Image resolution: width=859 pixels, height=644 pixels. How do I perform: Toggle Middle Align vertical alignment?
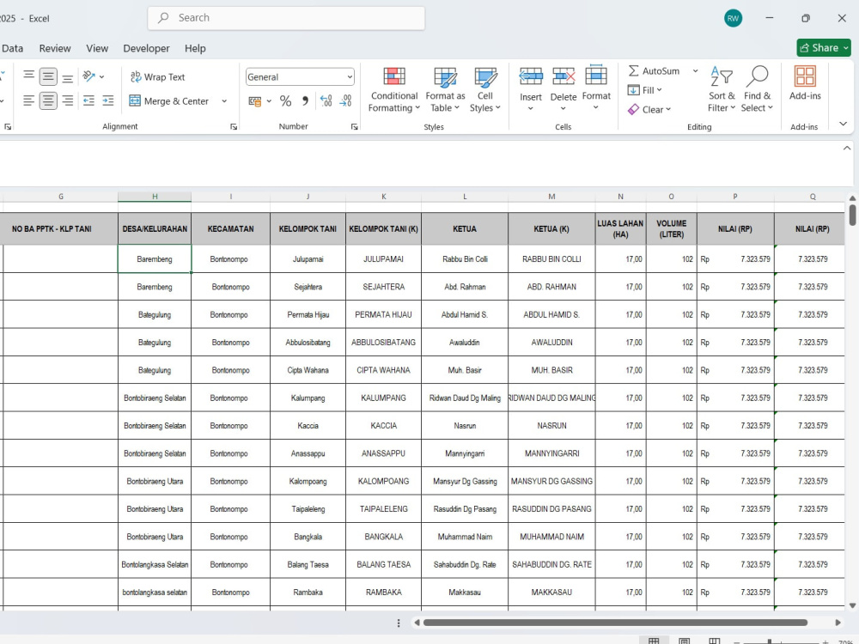(48, 76)
